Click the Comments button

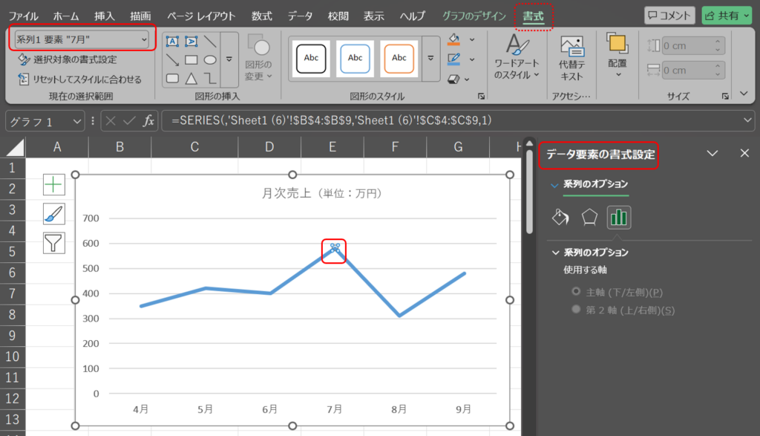669,16
